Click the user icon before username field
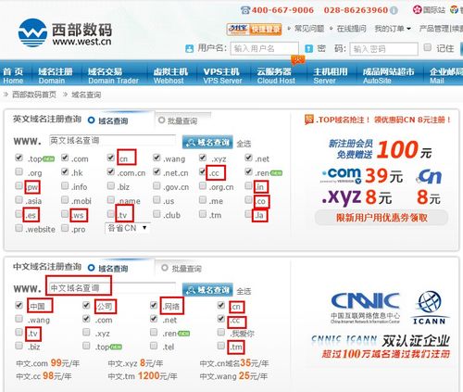 [189, 48]
